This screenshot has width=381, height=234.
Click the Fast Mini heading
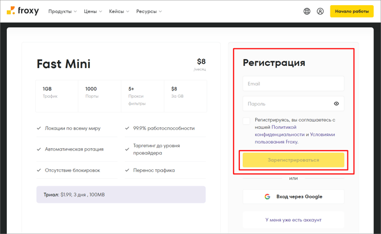[x=64, y=64]
